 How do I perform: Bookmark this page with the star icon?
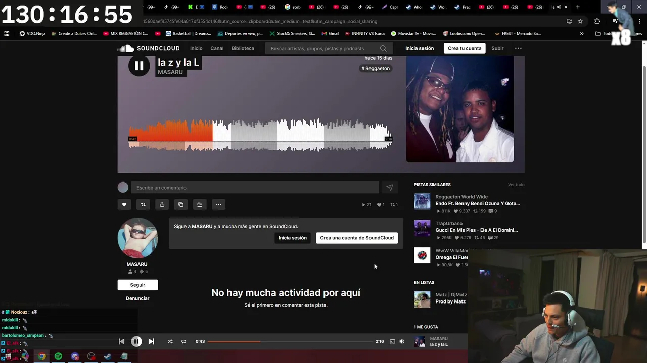pyautogui.click(x=580, y=21)
